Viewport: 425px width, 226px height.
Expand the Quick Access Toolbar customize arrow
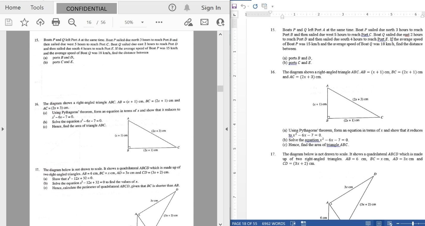tap(272, 6)
